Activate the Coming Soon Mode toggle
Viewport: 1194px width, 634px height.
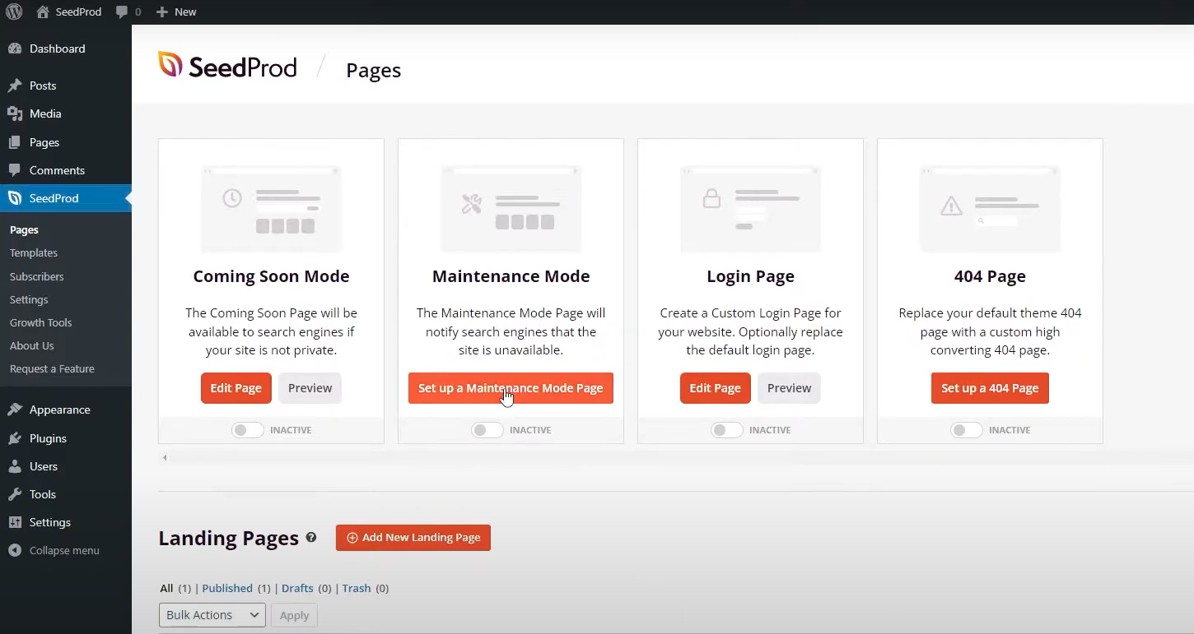[x=247, y=429]
